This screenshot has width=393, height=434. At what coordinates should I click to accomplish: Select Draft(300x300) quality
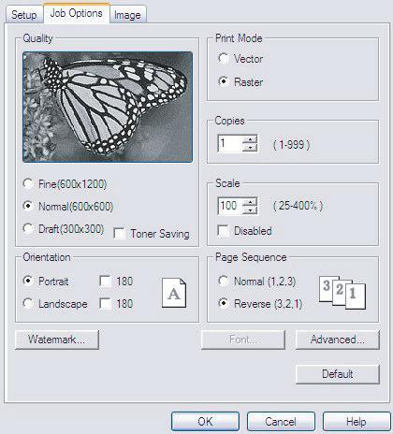pos(28,228)
